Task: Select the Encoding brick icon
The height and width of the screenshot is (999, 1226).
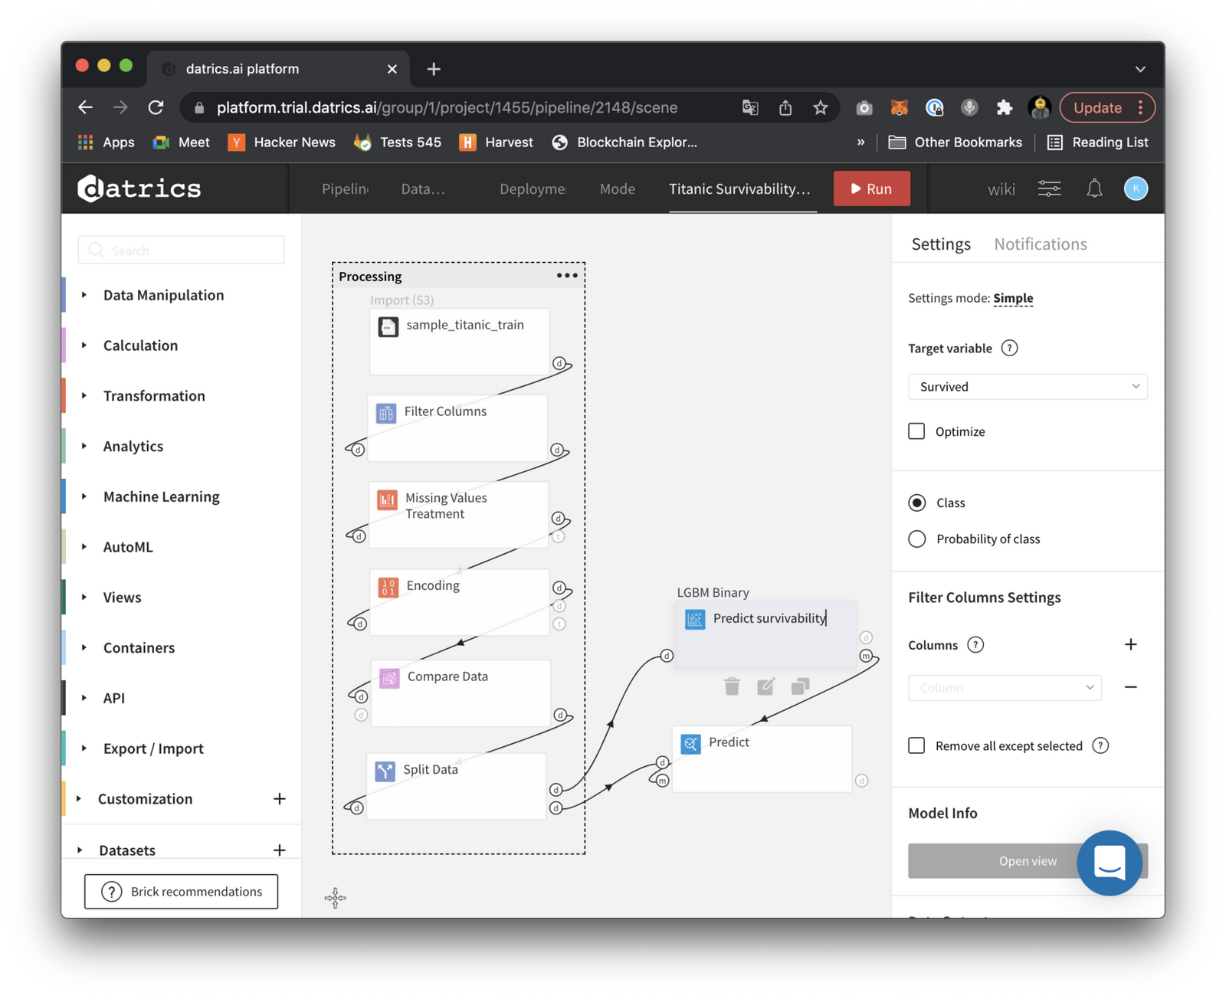Action: (388, 586)
